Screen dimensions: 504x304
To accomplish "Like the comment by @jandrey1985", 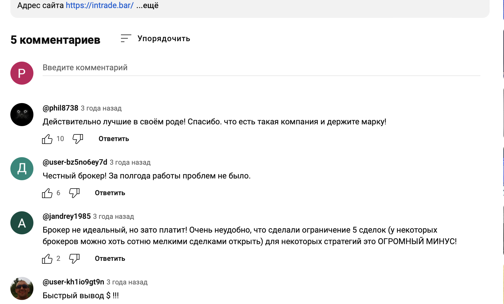I will pos(47,259).
